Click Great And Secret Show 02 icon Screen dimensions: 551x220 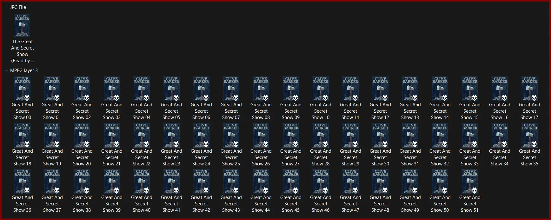(x=82, y=89)
